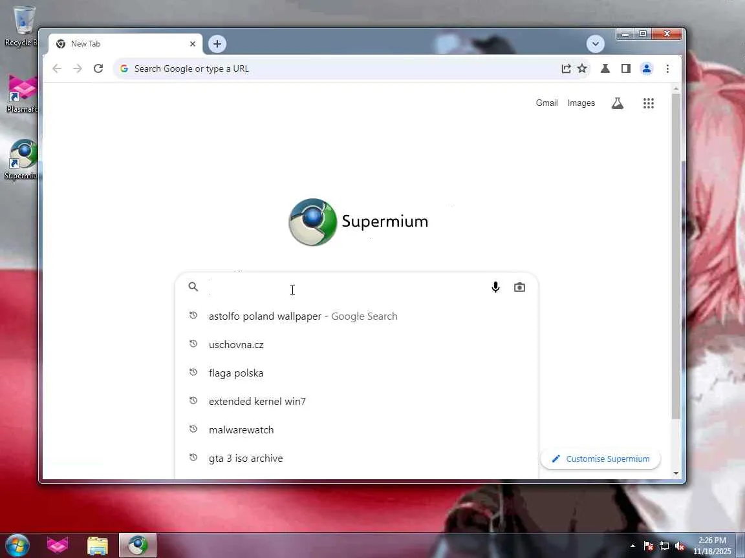
Task: Click the history icon beside uschovna.cz
Action: pyautogui.click(x=193, y=344)
